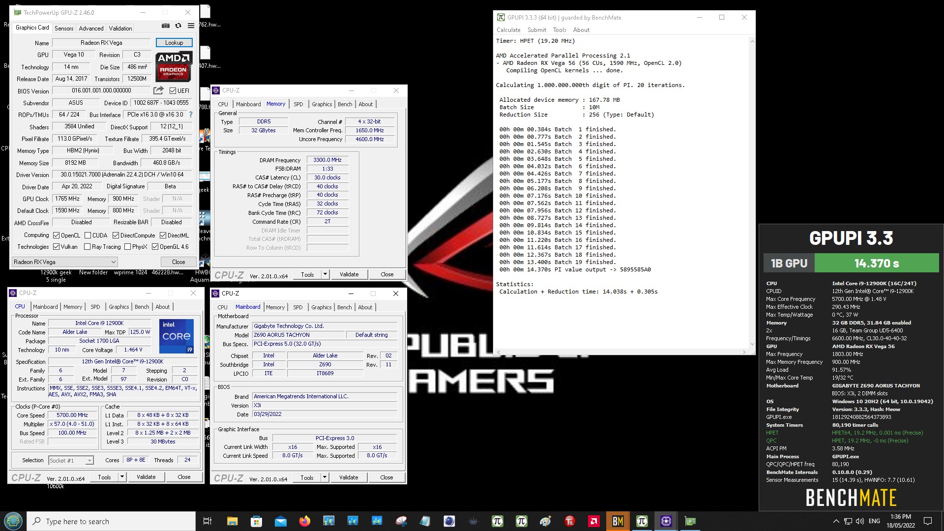
Task: Toggle the CUDA checkbox
Action: (x=88, y=236)
